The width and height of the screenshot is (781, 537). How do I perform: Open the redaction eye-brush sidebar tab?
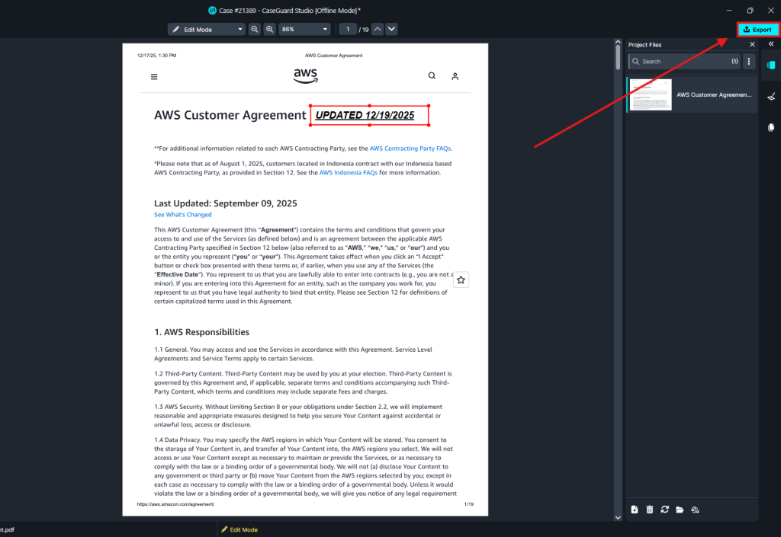click(x=770, y=97)
